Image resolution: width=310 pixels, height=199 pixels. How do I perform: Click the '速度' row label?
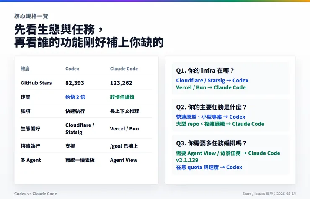[26, 97]
